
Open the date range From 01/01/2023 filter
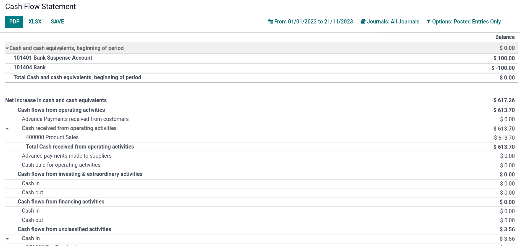click(x=313, y=22)
